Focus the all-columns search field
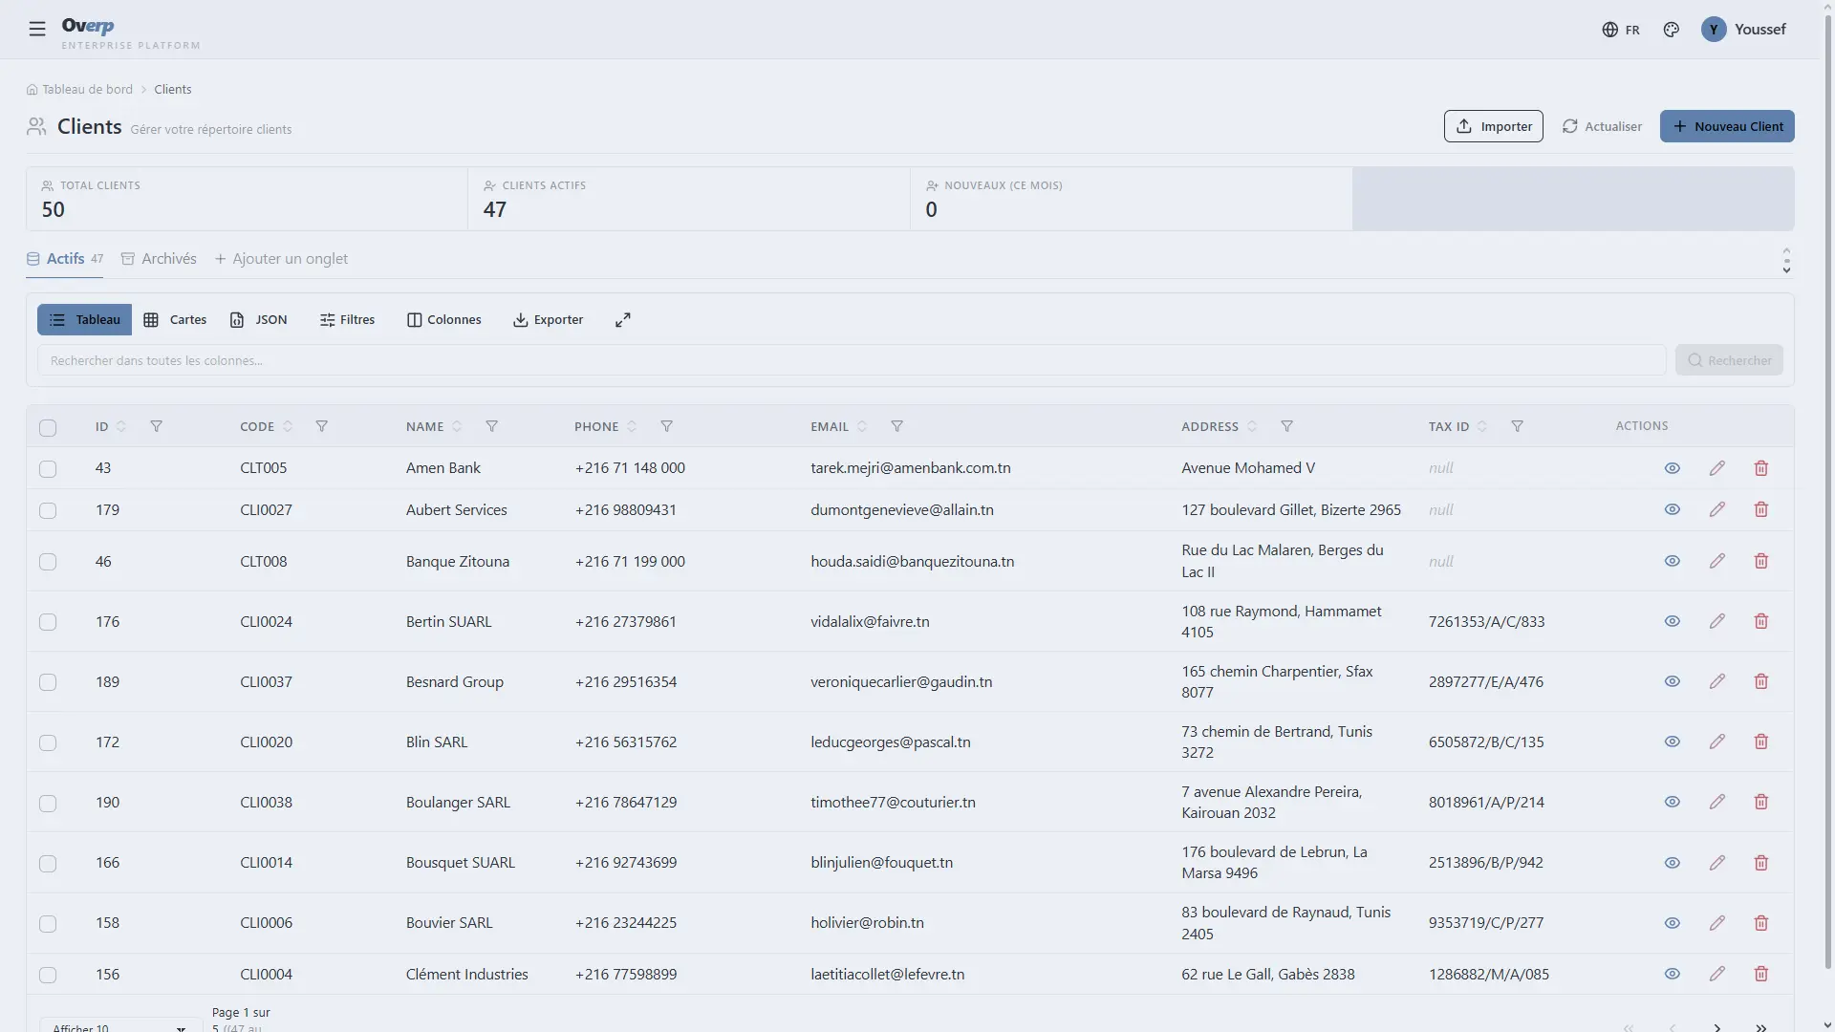Image resolution: width=1835 pixels, height=1032 pixels. pos(852,360)
